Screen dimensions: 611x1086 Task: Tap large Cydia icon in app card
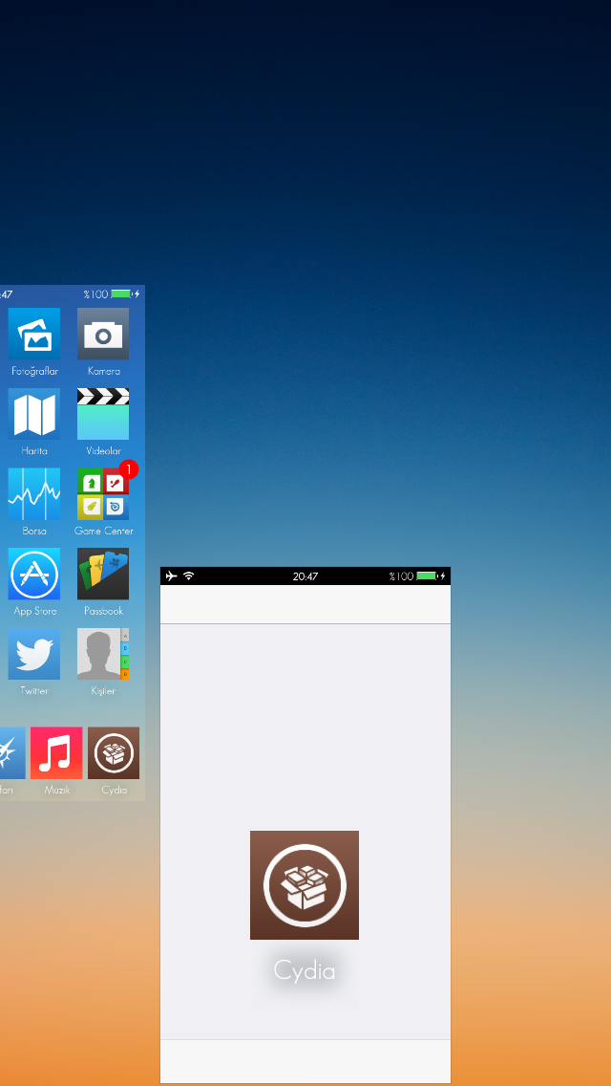(x=305, y=885)
